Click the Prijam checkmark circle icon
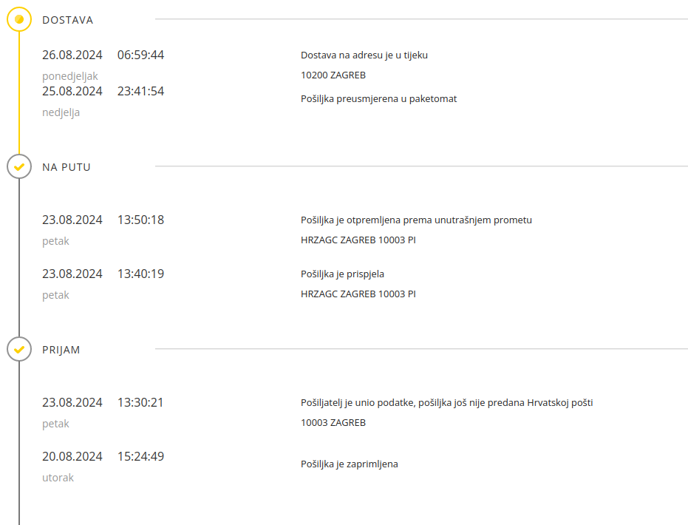The height and width of the screenshot is (525, 688). click(19, 349)
